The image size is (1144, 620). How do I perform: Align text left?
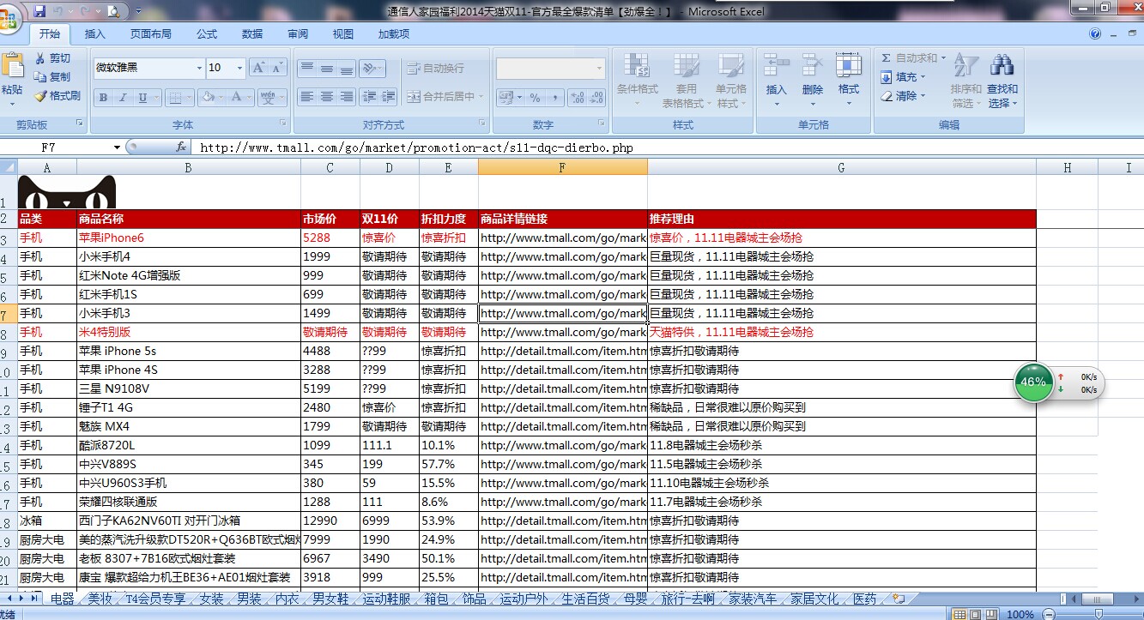(x=306, y=97)
